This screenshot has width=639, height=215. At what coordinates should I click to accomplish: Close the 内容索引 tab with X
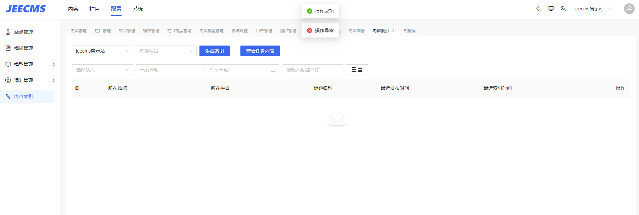(x=393, y=30)
